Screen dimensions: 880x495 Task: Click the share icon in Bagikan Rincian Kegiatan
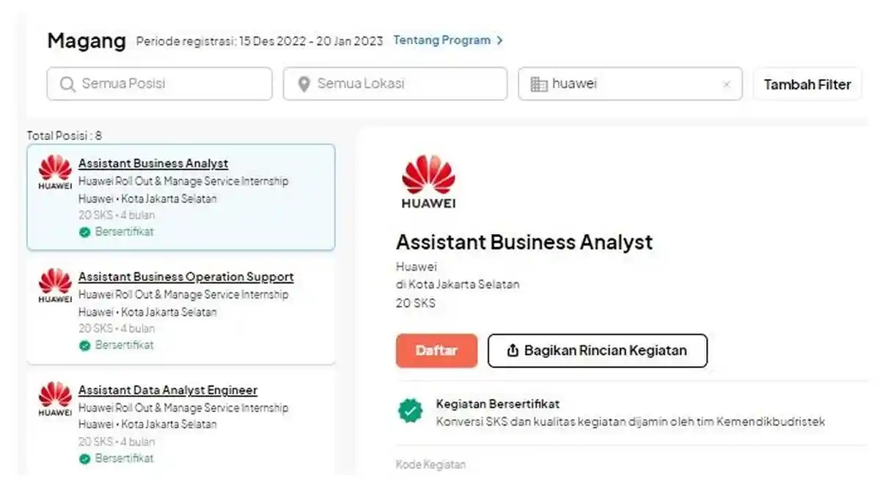pos(513,351)
